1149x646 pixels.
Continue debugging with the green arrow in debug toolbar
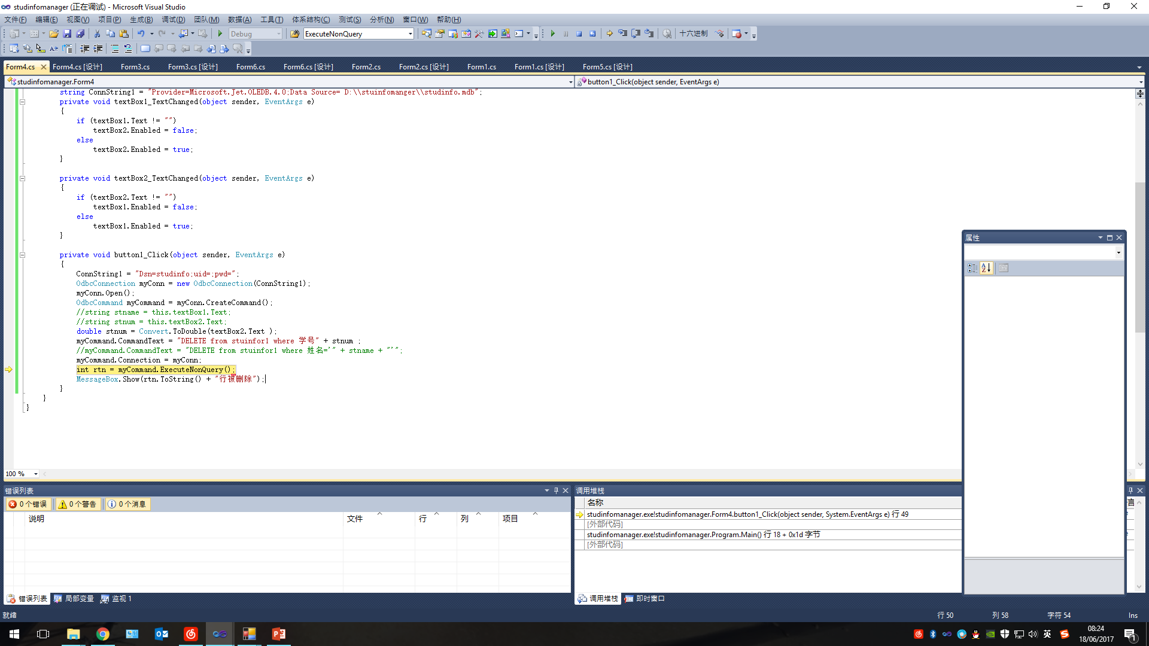click(552, 34)
